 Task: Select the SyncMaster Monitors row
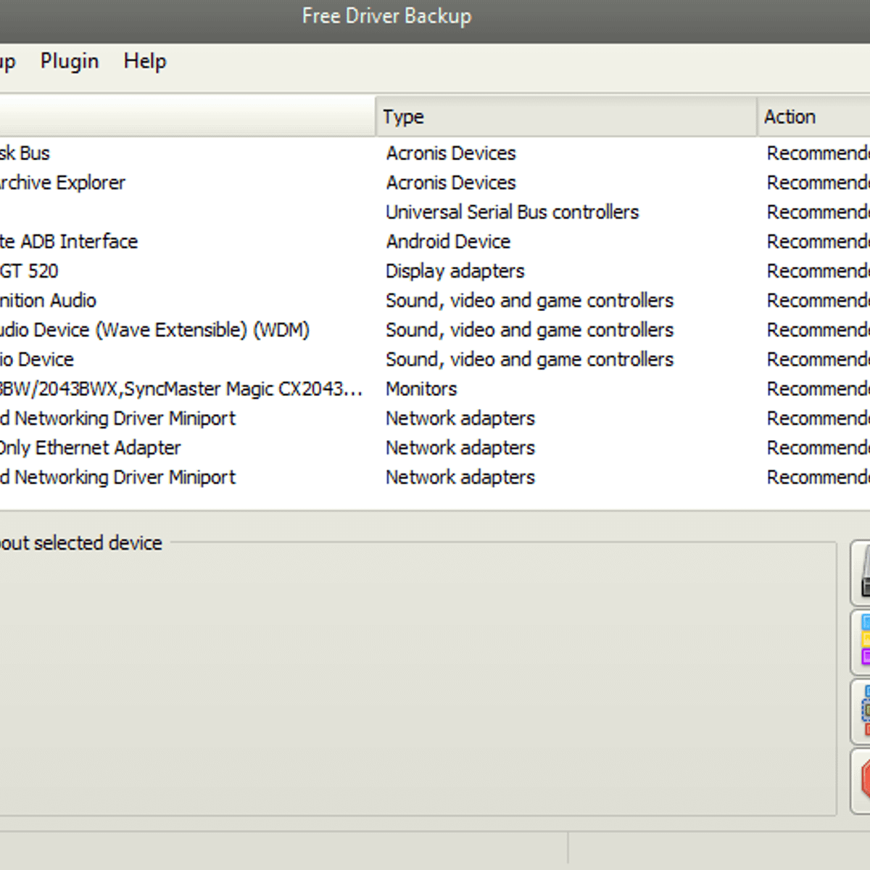click(x=180, y=389)
